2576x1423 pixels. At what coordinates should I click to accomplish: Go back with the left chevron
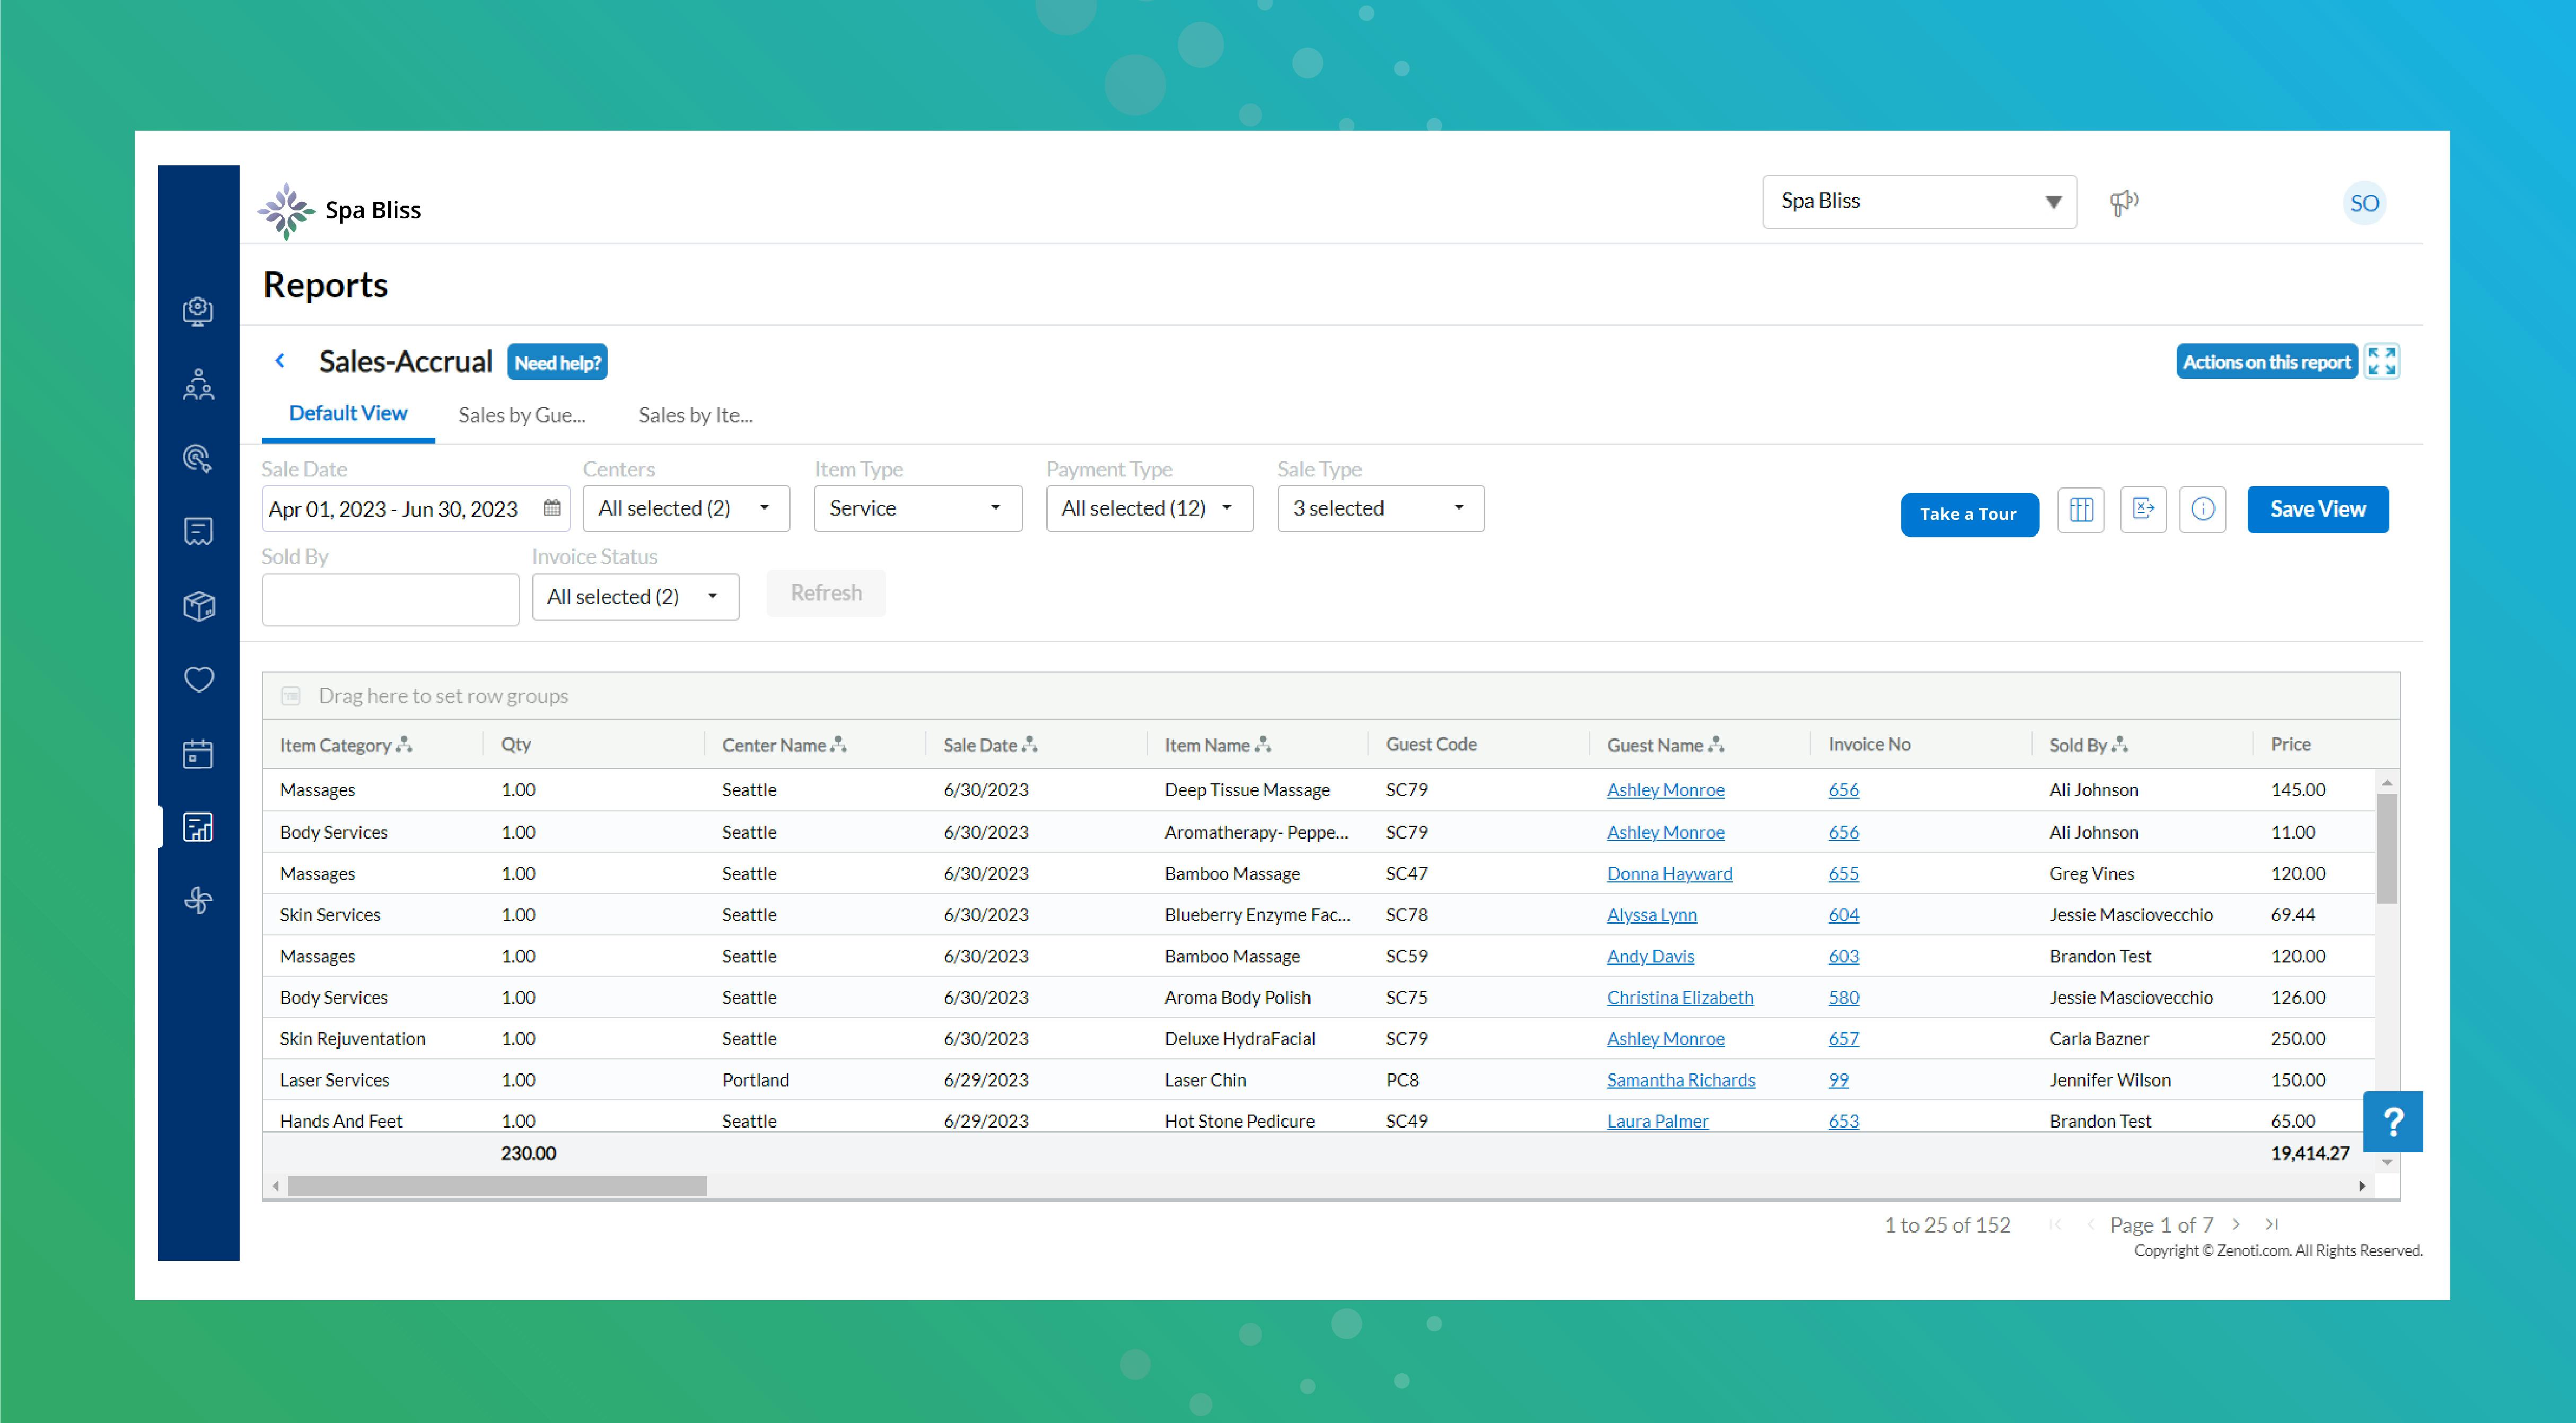coord(281,361)
